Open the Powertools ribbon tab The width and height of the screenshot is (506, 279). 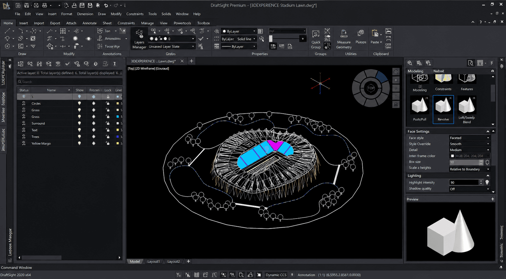tap(182, 23)
